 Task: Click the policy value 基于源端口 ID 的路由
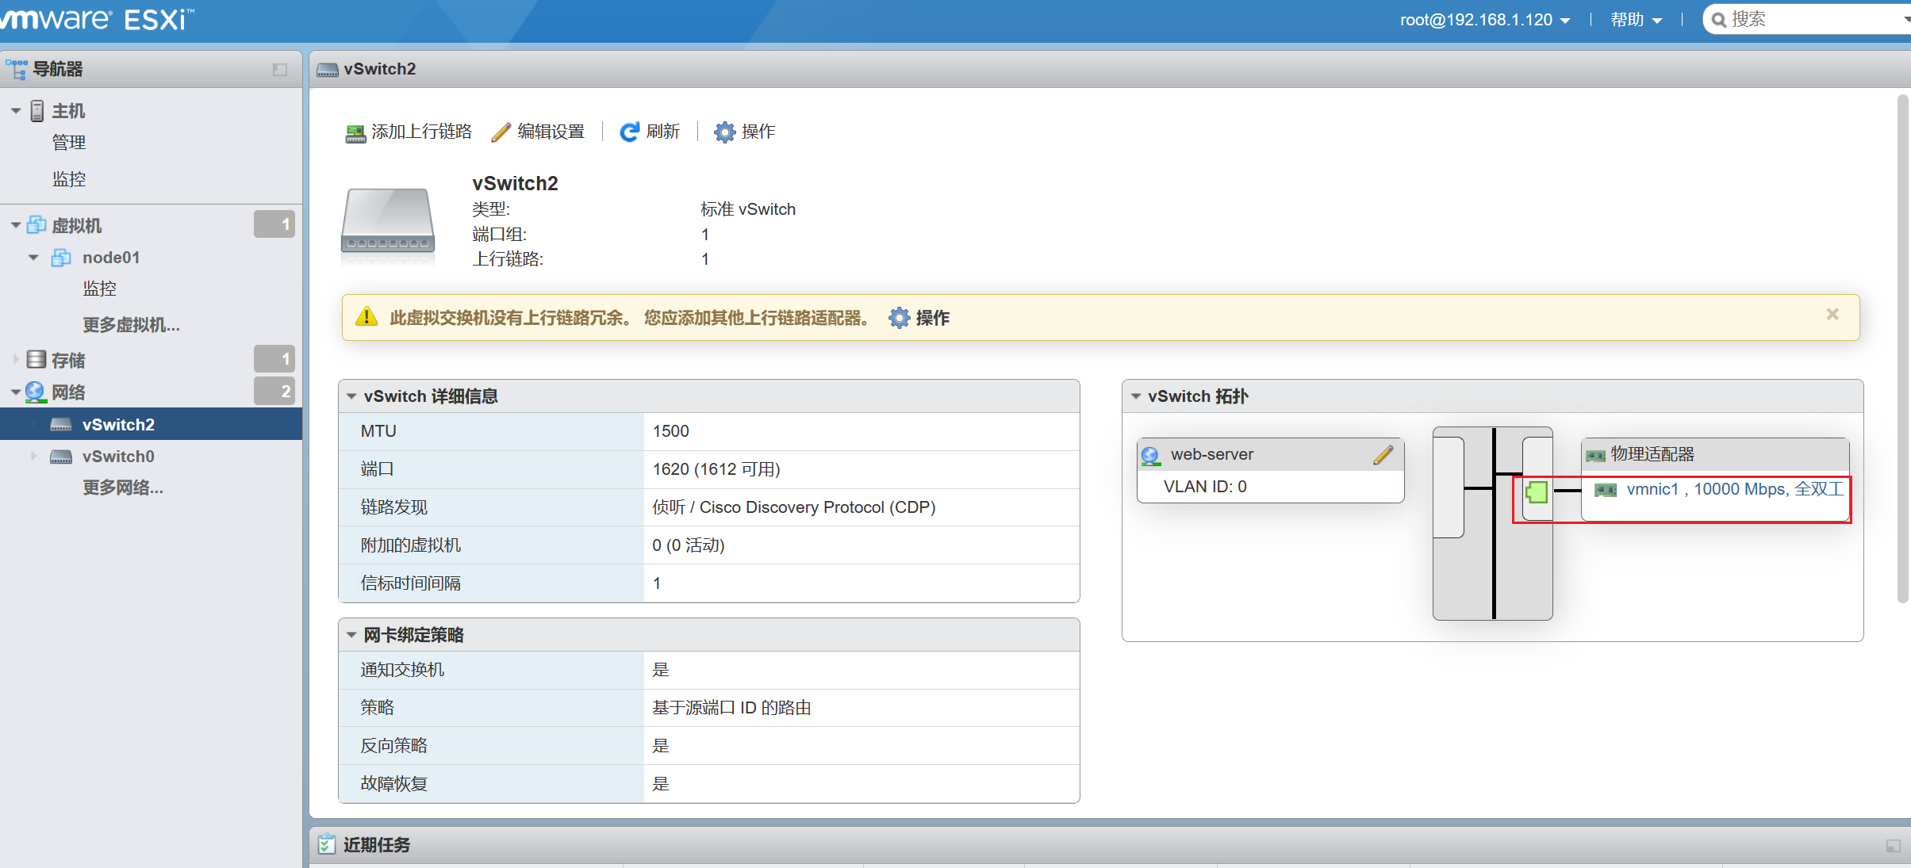[731, 708]
